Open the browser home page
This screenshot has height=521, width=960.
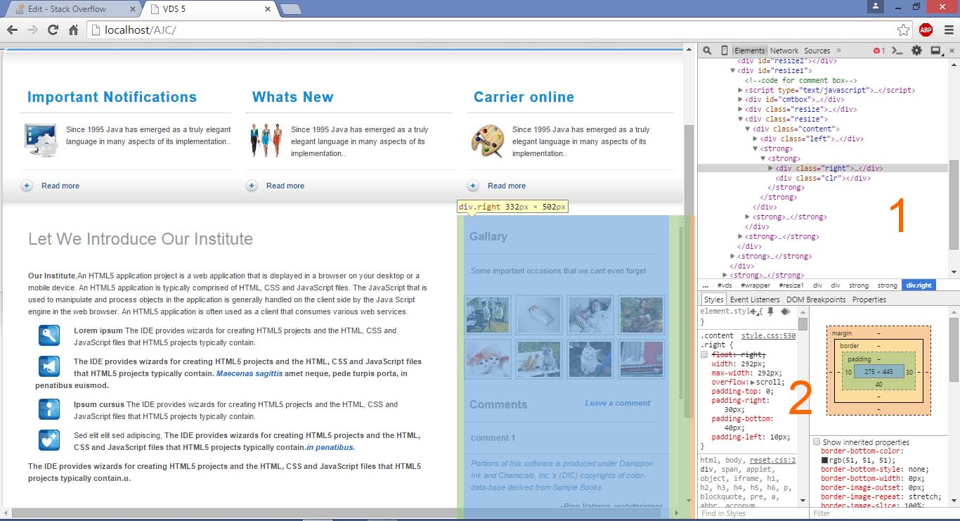tap(73, 30)
